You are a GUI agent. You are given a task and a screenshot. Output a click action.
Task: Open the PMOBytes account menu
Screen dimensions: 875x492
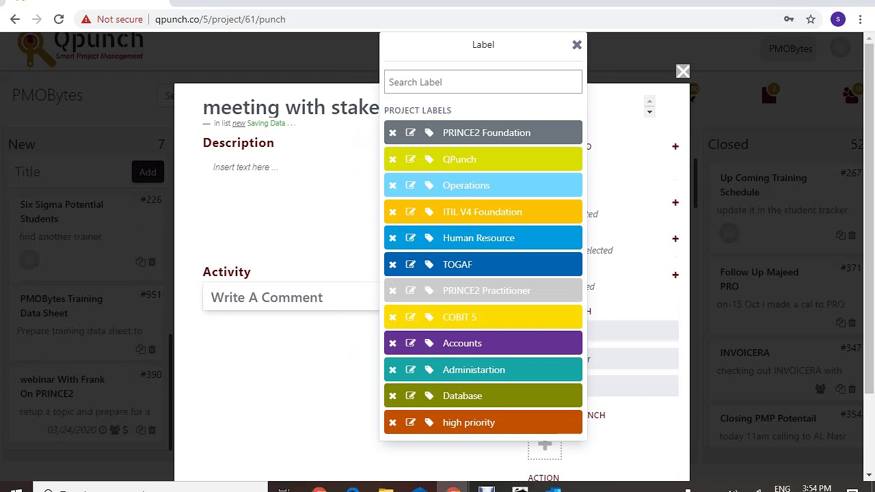pos(790,49)
